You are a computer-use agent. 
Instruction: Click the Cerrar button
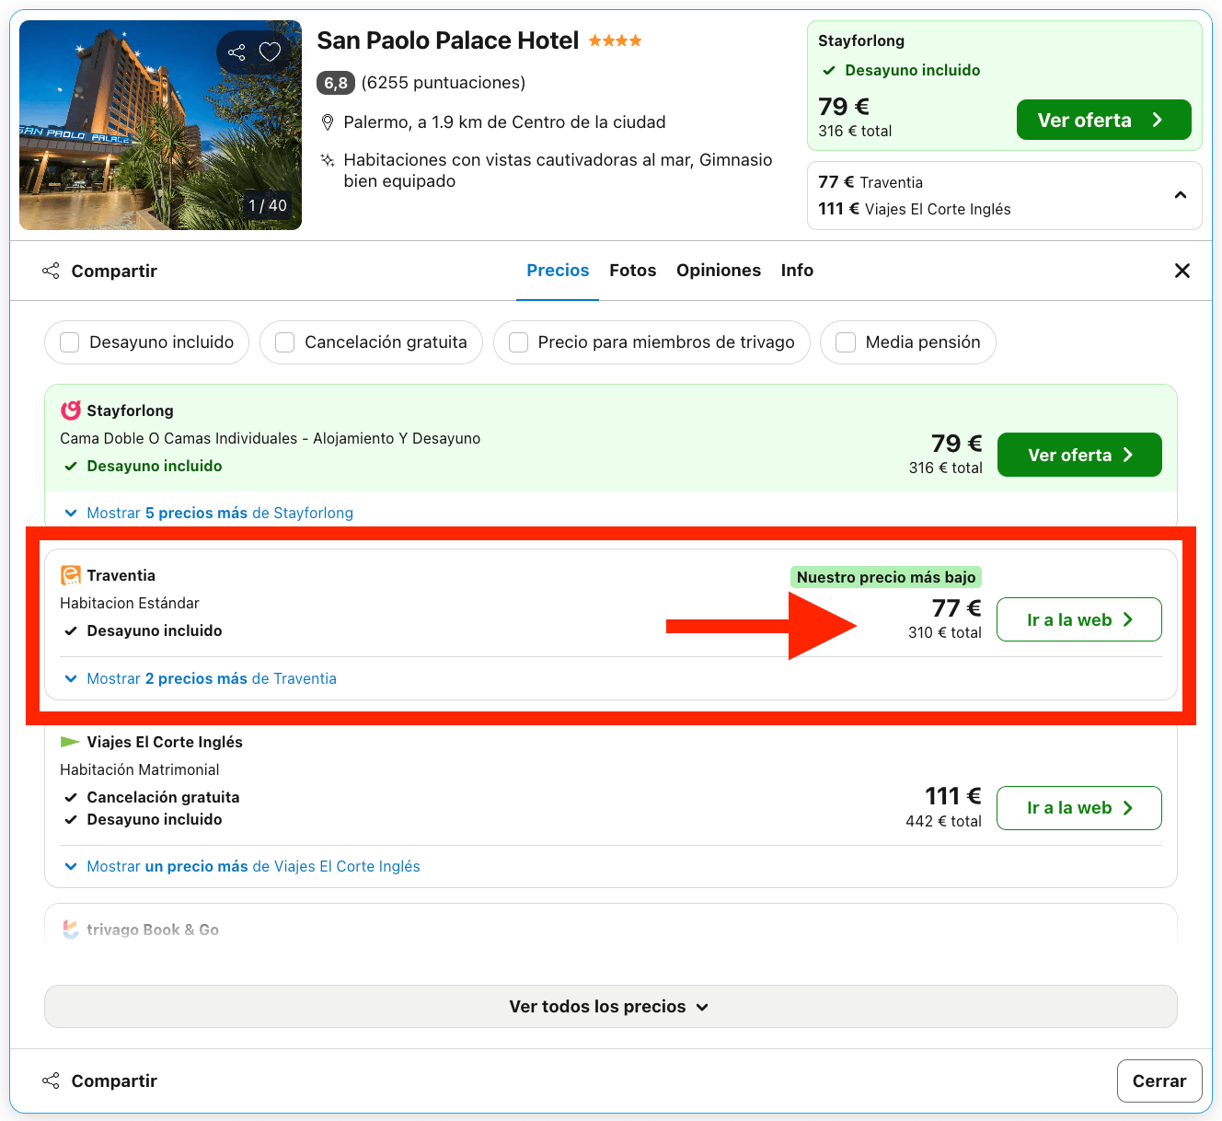[1159, 1081]
